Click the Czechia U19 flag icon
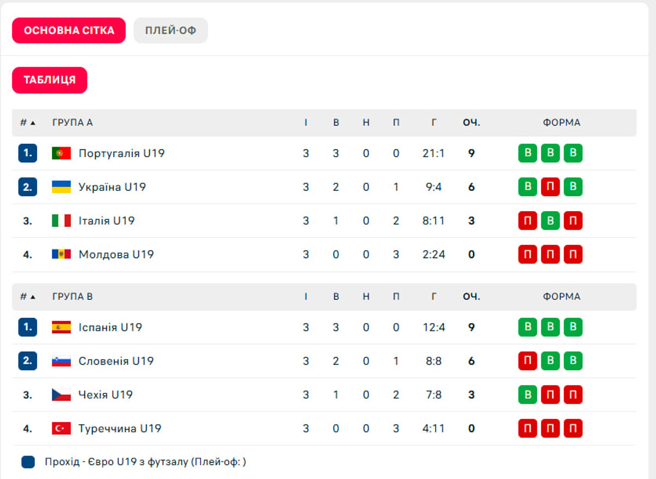 coord(61,395)
